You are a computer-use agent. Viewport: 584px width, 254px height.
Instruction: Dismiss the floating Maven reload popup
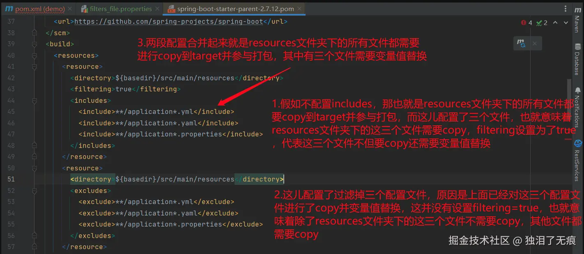tap(534, 43)
